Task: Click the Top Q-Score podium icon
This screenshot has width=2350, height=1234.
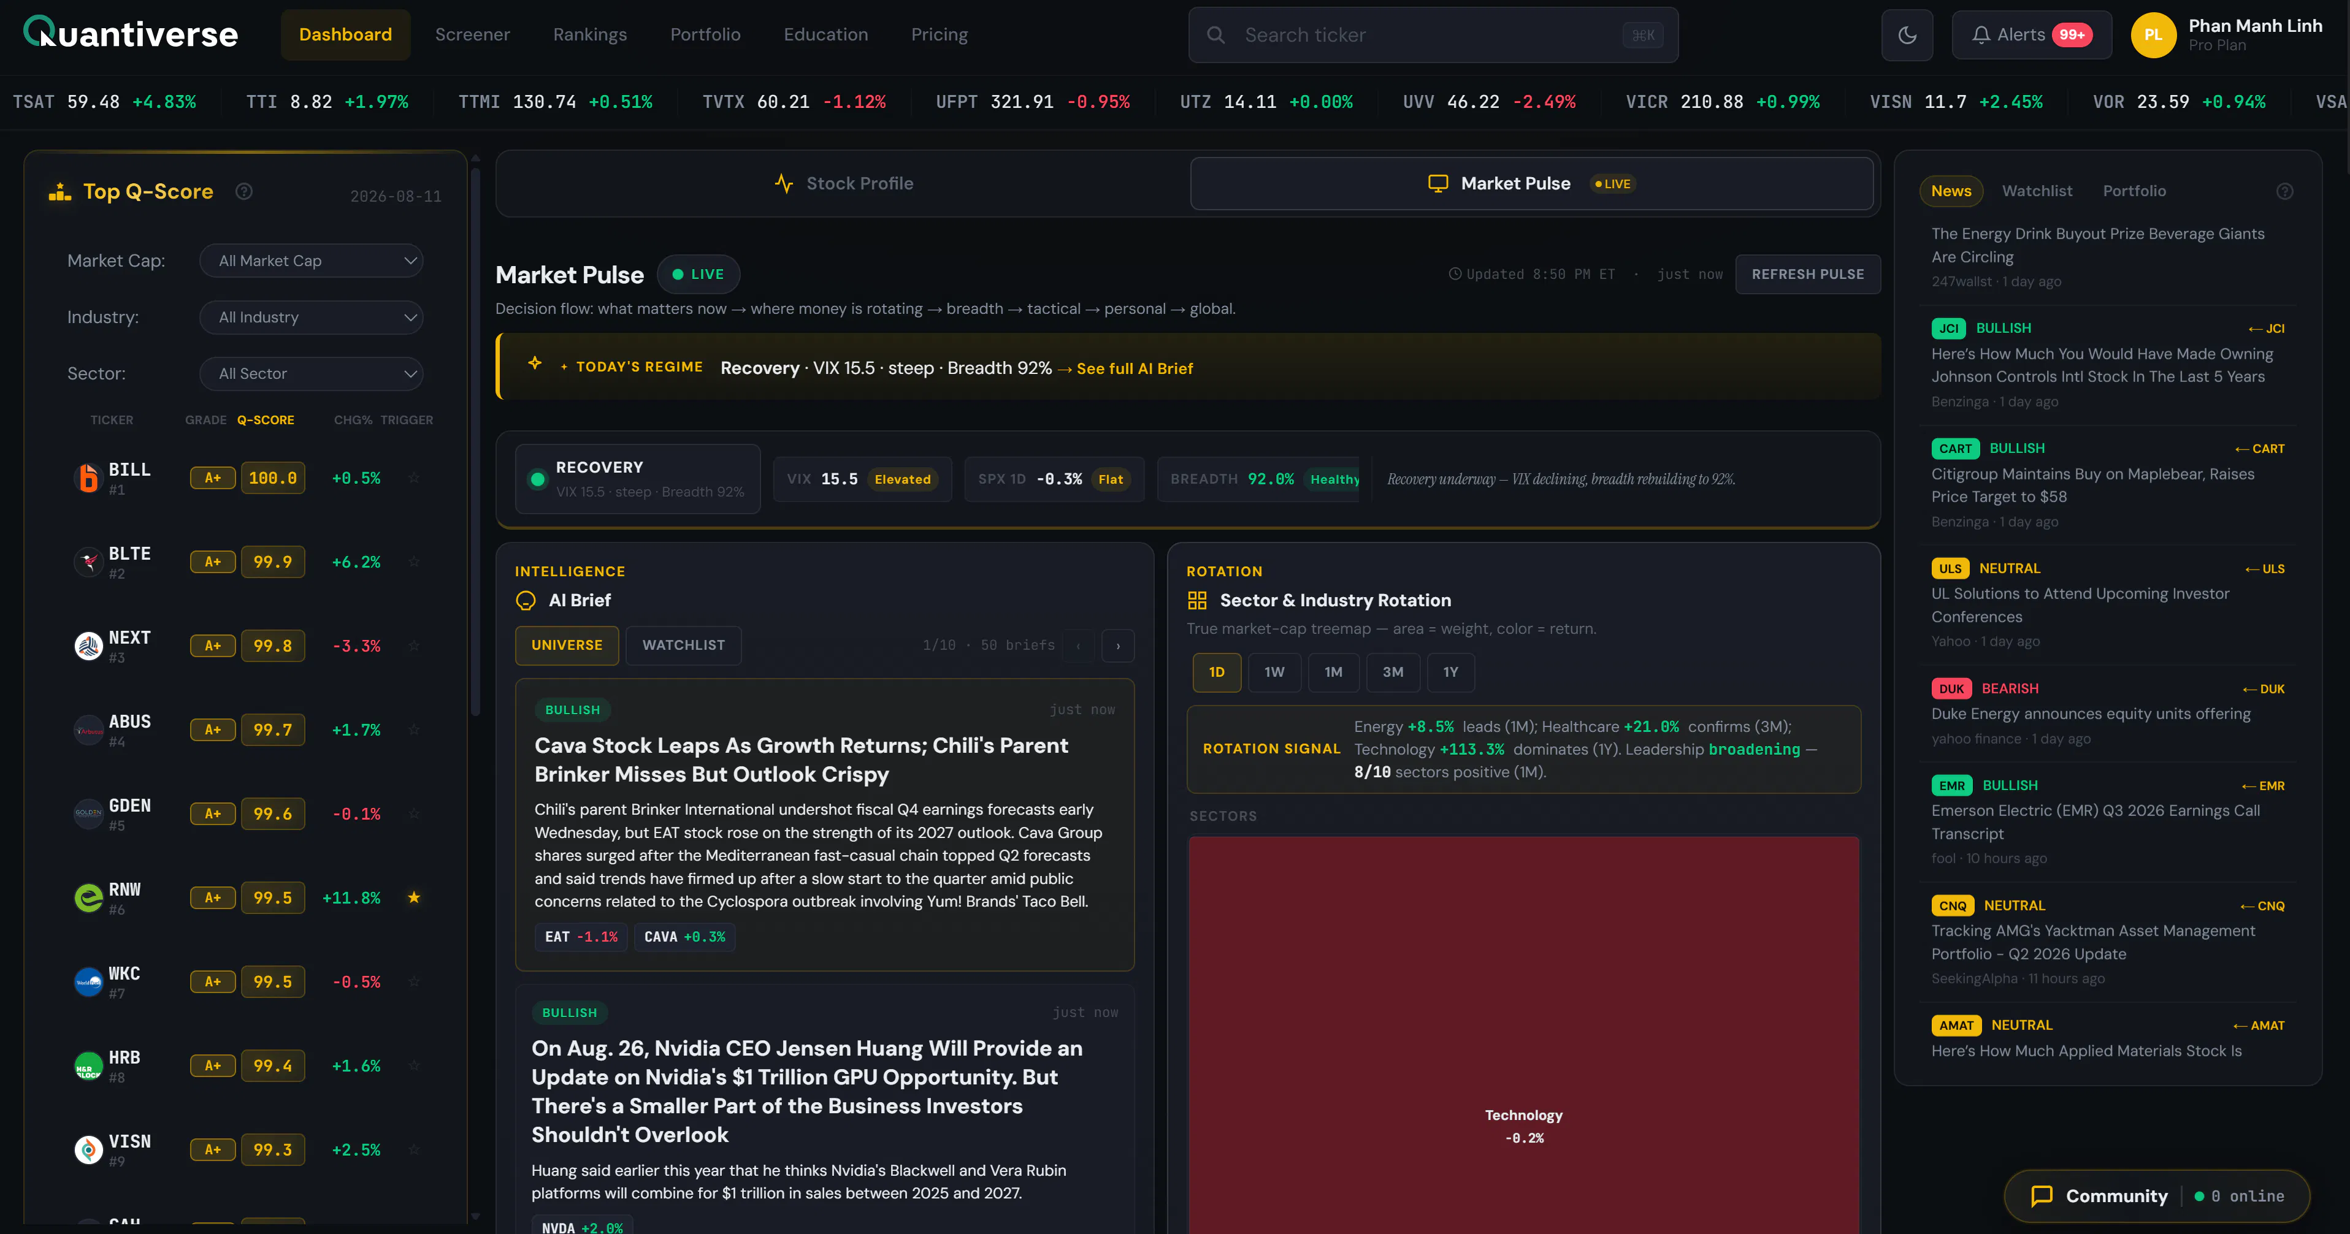Action: click(x=60, y=191)
